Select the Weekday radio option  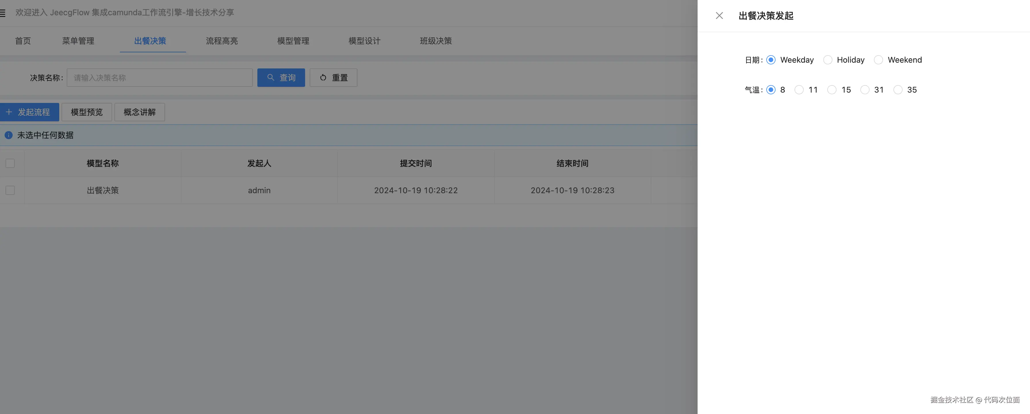click(x=771, y=60)
